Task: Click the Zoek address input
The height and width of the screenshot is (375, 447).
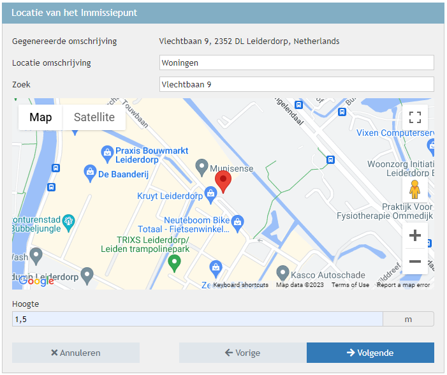Action: click(296, 84)
